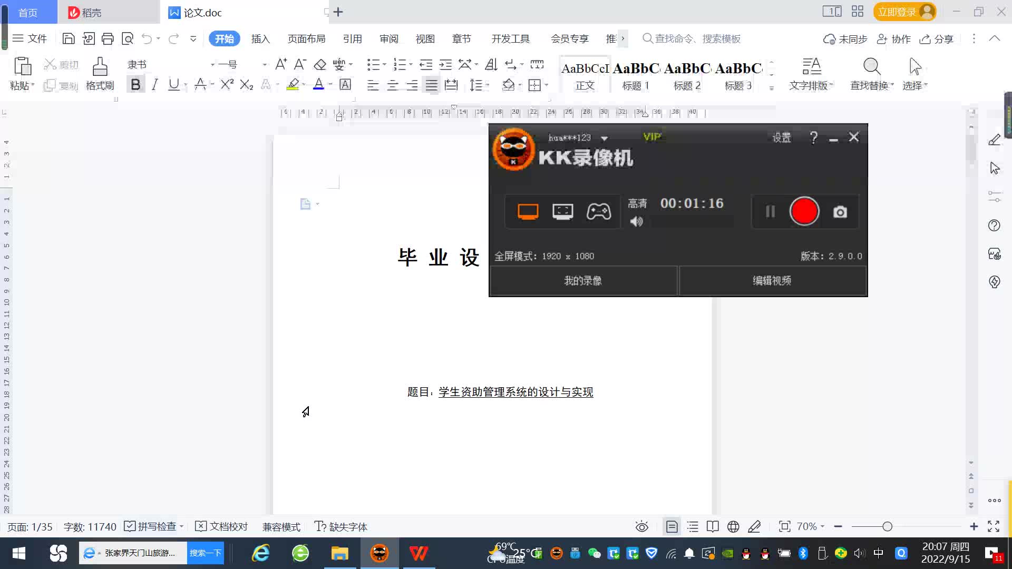The height and width of the screenshot is (569, 1012).
Task: Switch to reading layout book icon
Action: [713, 526]
